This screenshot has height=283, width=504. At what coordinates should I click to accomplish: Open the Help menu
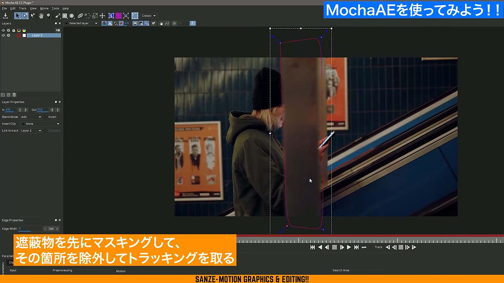click(x=66, y=8)
